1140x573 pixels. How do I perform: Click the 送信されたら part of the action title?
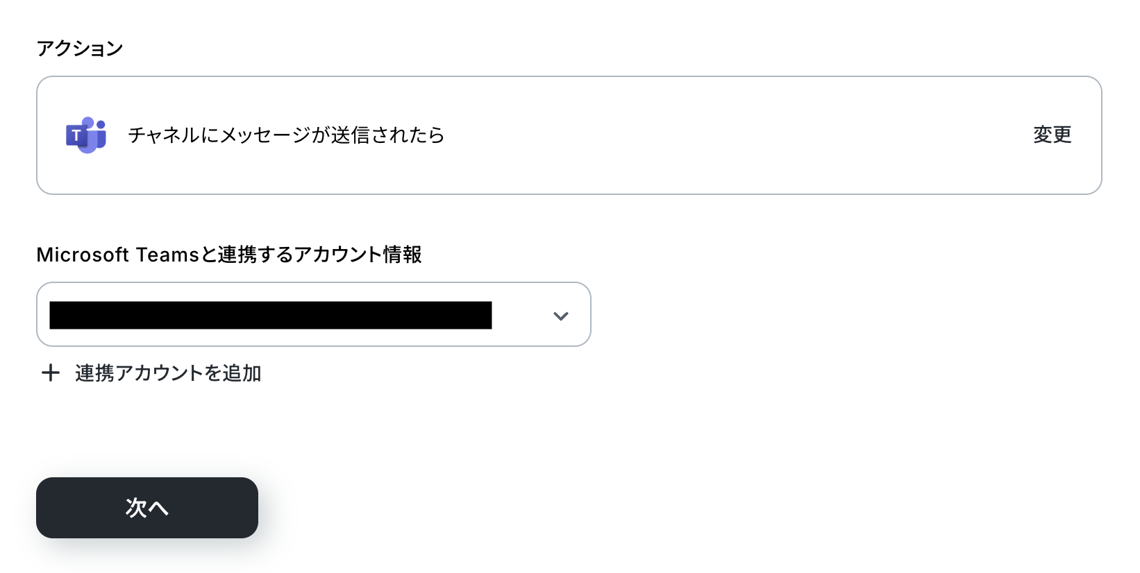click(x=387, y=135)
